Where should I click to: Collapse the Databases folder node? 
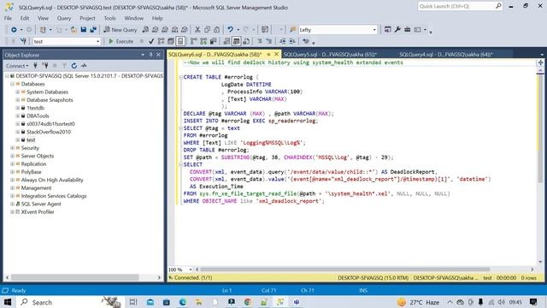point(12,84)
